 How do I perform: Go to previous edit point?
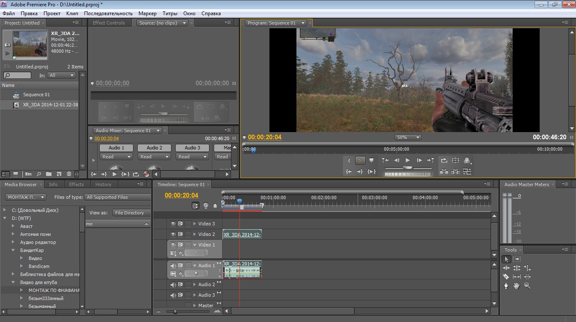(385, 160)
